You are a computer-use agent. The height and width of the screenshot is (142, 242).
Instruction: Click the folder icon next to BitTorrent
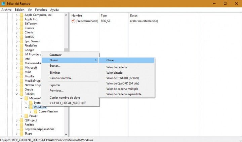pyautogui.click(x=22, y=24)
